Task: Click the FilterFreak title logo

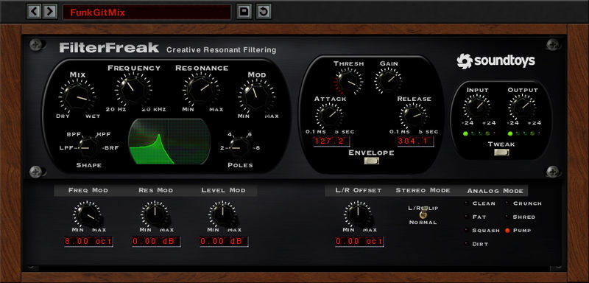Action: pyautogui.click(x=109, y=48)
